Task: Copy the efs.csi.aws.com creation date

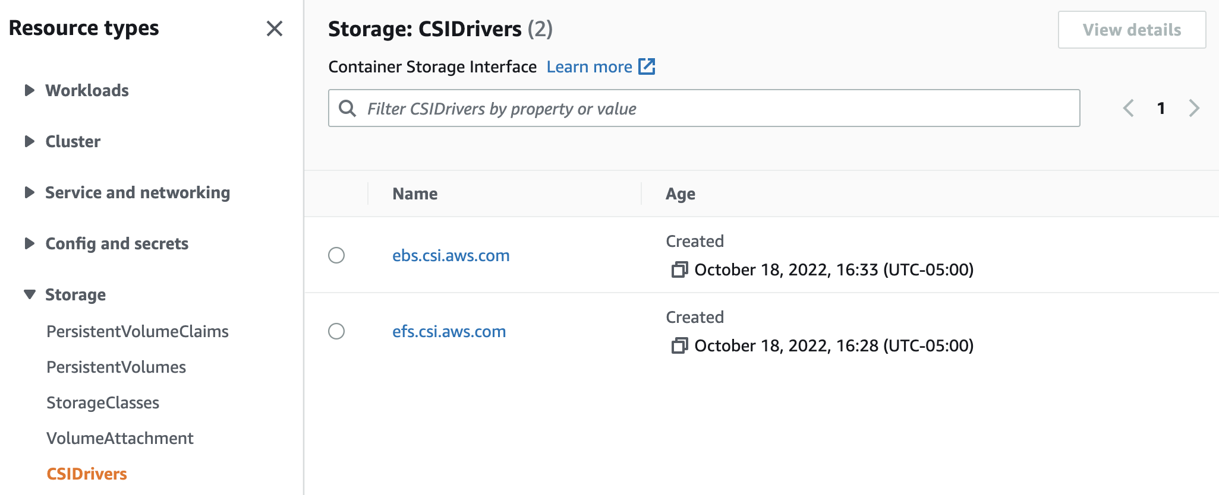Action: 679,346
